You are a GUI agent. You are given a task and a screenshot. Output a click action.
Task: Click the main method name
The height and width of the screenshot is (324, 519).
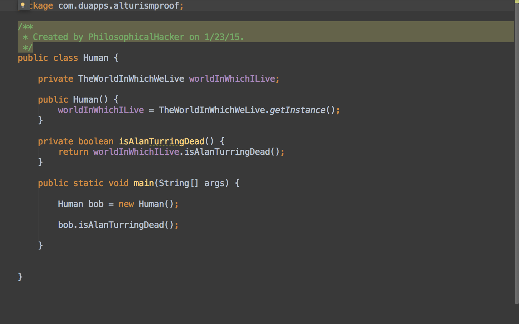point(143,183)
